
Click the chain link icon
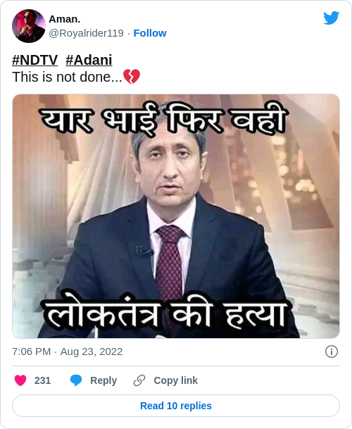tap(139, 380)
